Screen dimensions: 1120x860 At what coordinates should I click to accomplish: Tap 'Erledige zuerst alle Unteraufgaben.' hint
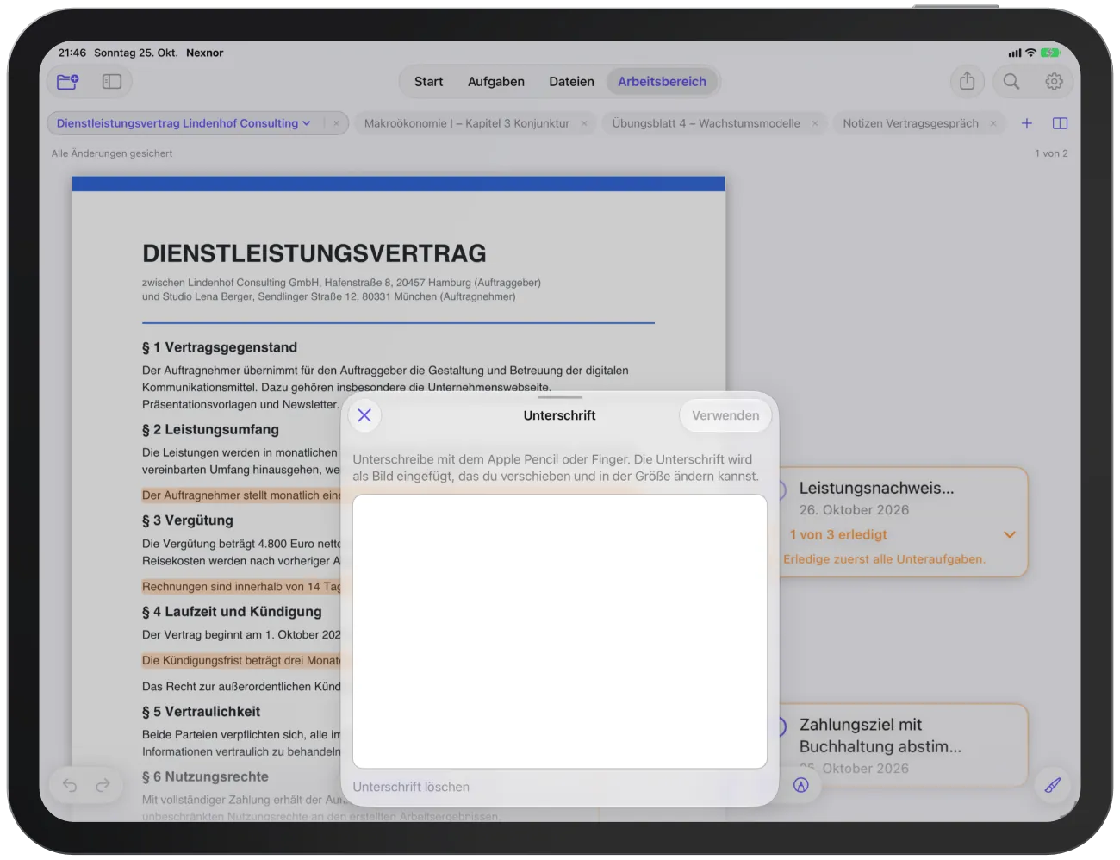[x=884, y=558]
